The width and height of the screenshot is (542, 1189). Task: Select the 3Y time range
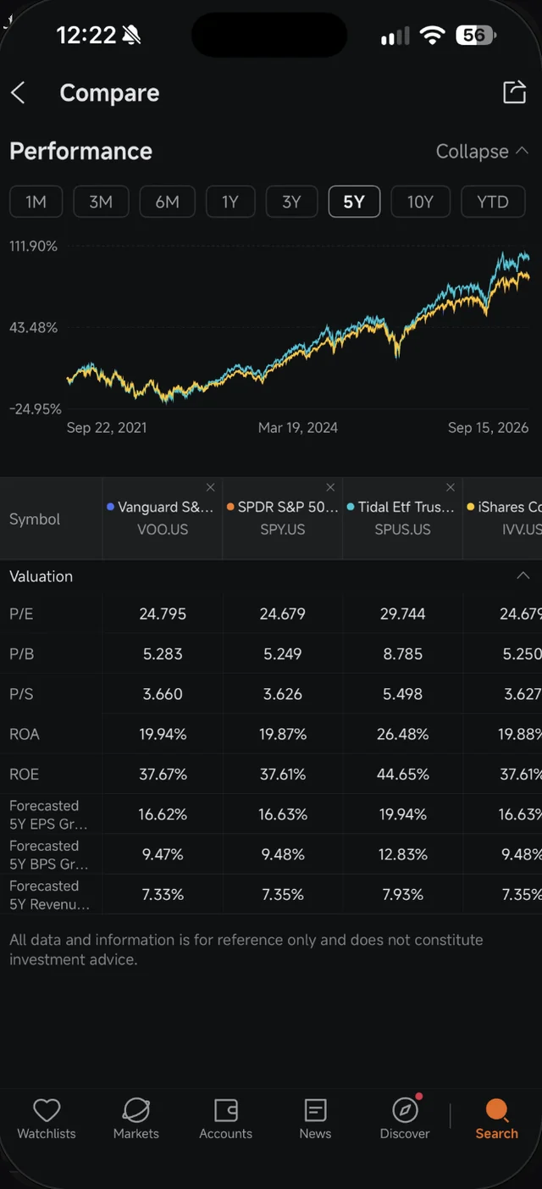click(291, 202)
